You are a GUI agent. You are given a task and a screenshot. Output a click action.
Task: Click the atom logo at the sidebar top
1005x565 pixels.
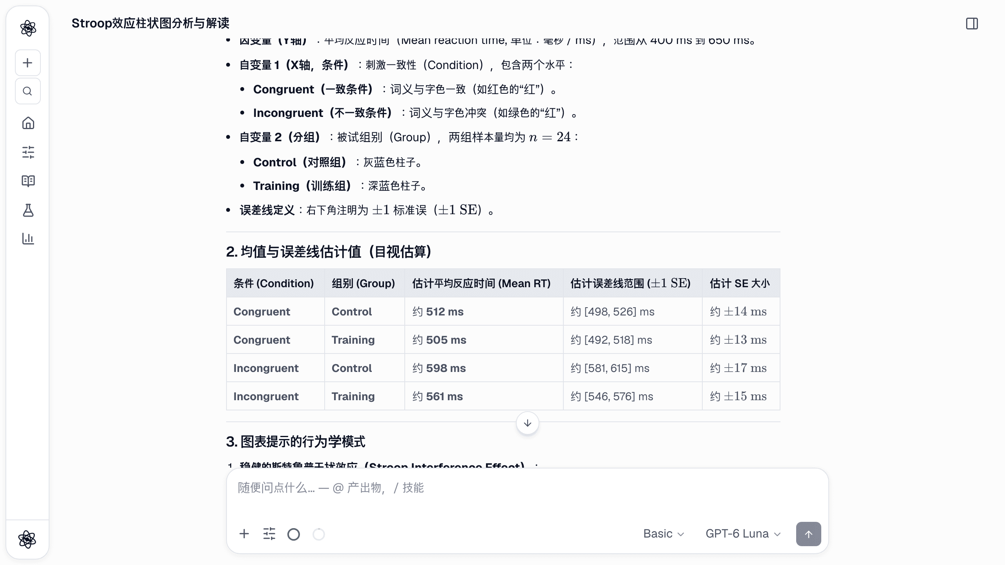click(x=28, y=28)
